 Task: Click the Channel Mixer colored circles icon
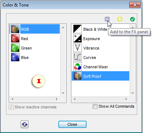coord(78,66)
